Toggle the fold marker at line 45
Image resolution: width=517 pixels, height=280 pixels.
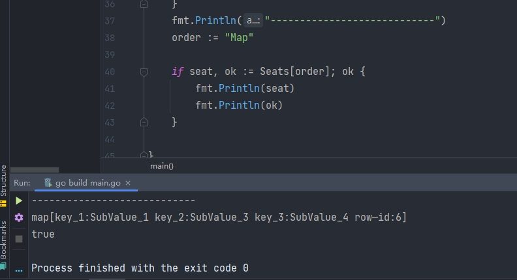pyautogui.click(x=144, y=155)
